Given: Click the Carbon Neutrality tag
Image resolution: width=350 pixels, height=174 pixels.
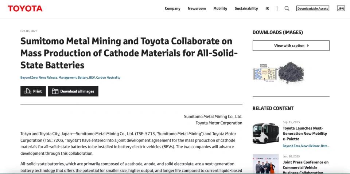Looking at the screenshot, I should (108, 78).
